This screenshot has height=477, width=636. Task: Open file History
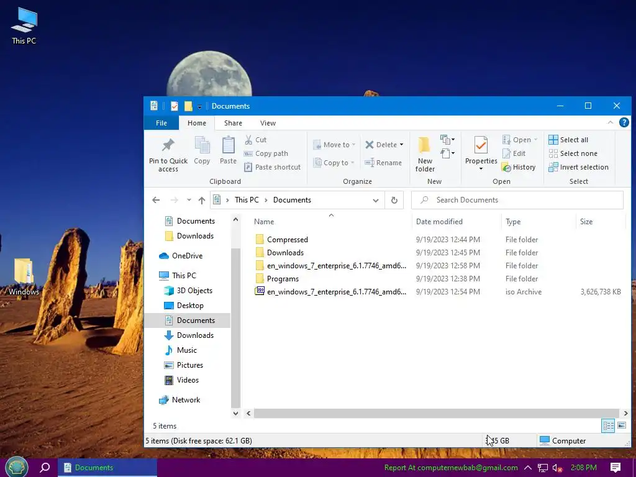(519, 167)
